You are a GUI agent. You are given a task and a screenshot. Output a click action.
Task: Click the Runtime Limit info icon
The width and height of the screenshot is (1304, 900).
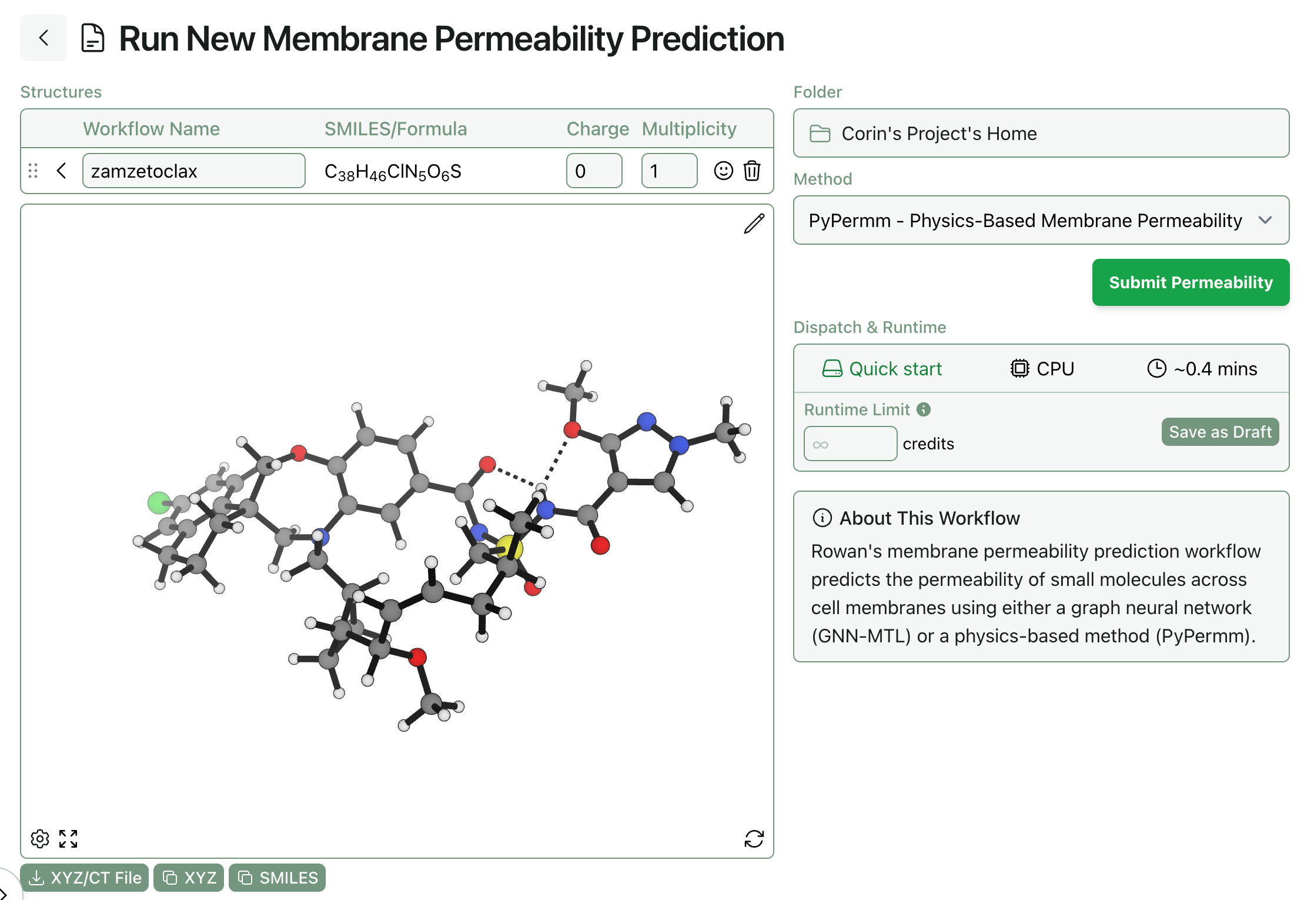924,409
